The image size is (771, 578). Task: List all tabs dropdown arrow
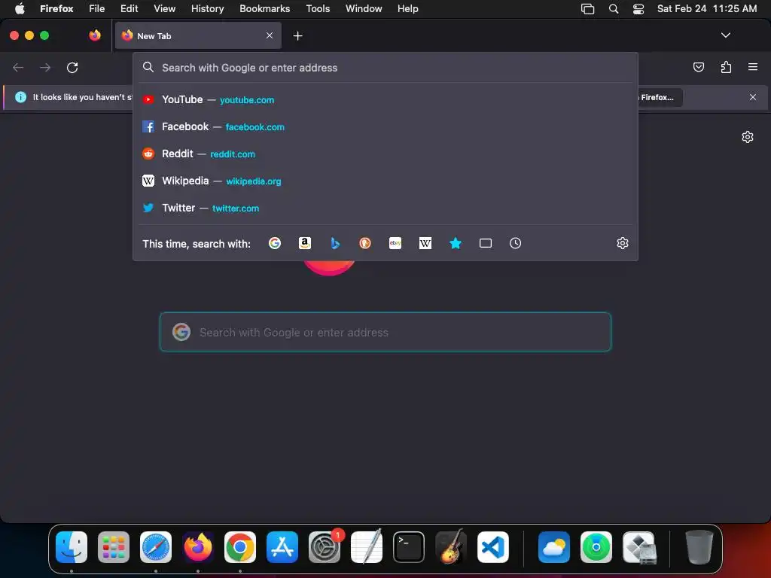[x=725, y=35]
